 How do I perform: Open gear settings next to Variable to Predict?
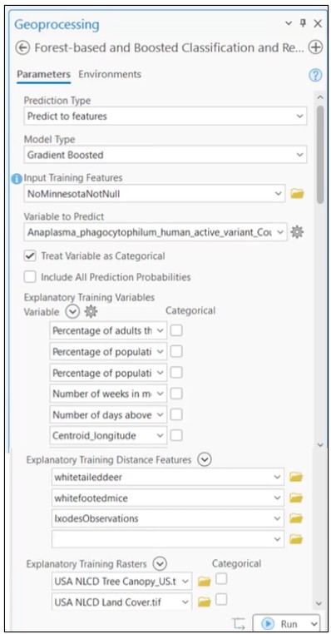(x=298, y=232)
